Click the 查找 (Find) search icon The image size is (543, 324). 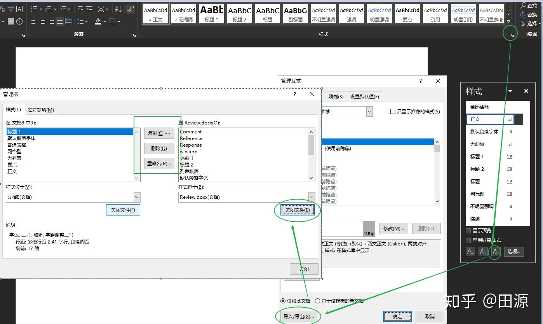point(524,5)
